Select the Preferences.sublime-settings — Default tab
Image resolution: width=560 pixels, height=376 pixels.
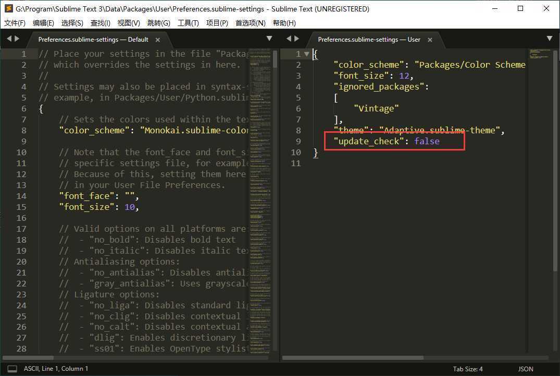(93, 40)
